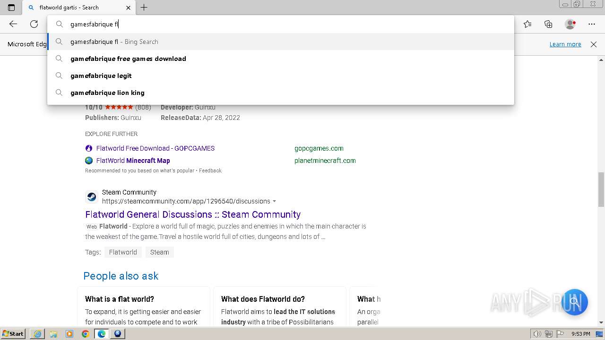
Task: Launch Internet Explorer from the taskbar
Action: click(37, 334)
